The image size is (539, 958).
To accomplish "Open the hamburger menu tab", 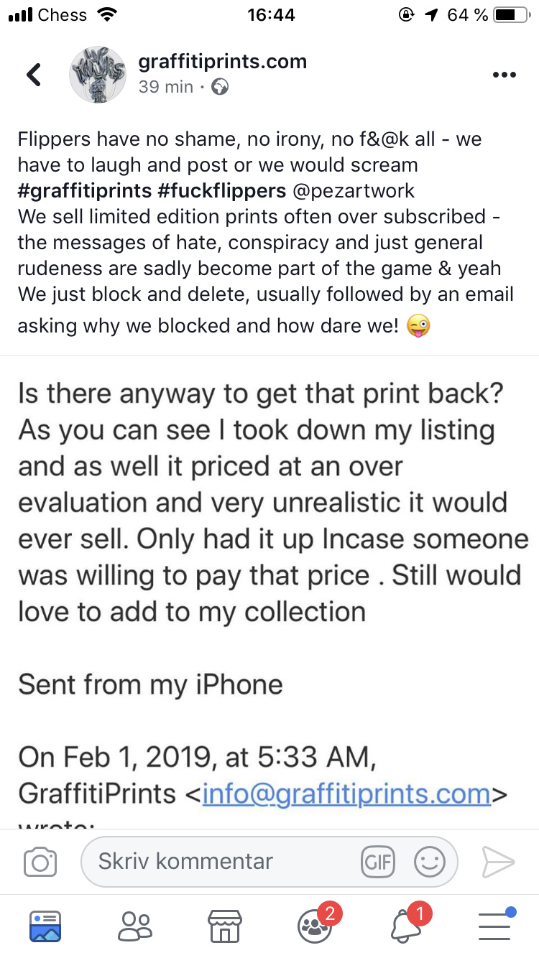I will [x=494, y=926].
